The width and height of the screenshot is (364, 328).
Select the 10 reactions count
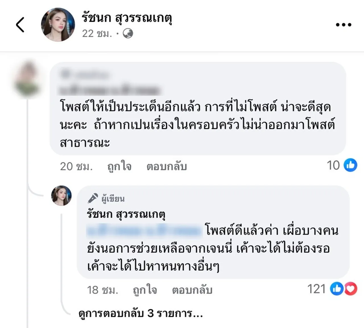334,165
